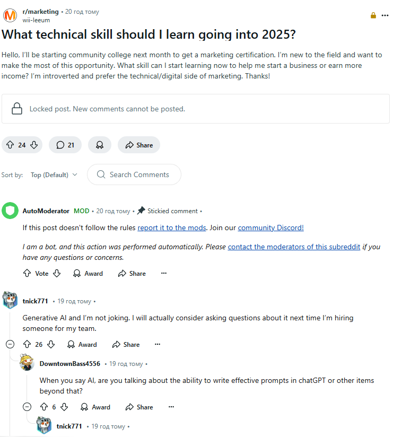This screenshot has height=437, width=393.
Task: Collapse tnick771's comment thread
Action: point(10,344)
